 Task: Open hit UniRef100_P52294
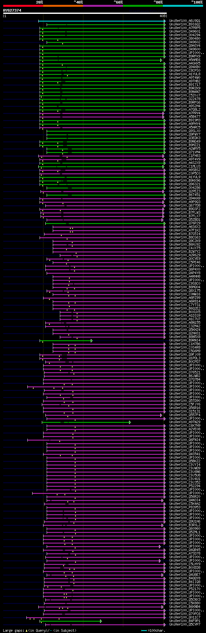tap(185, 486)
